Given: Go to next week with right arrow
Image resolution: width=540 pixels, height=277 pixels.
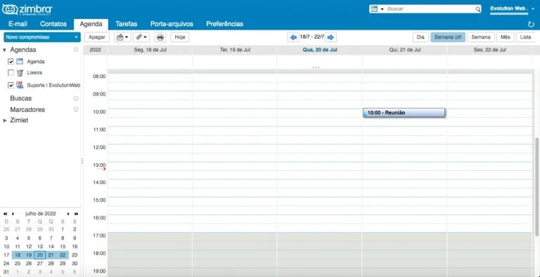Looking at the screenshot, I should (330, 37).
